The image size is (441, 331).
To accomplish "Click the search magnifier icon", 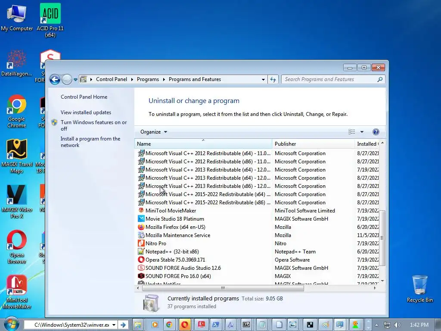I will point(380,79).
